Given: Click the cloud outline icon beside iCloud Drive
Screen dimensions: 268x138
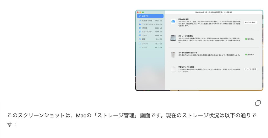Looking at the screenshot, I should (140, 21).
